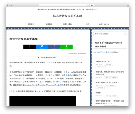Click the レビュー tag under 雨漏り post
The image size is (135, 114).
(x=110, y=86)
